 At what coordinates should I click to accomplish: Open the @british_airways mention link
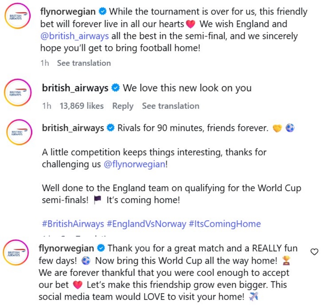pos(75,36)
